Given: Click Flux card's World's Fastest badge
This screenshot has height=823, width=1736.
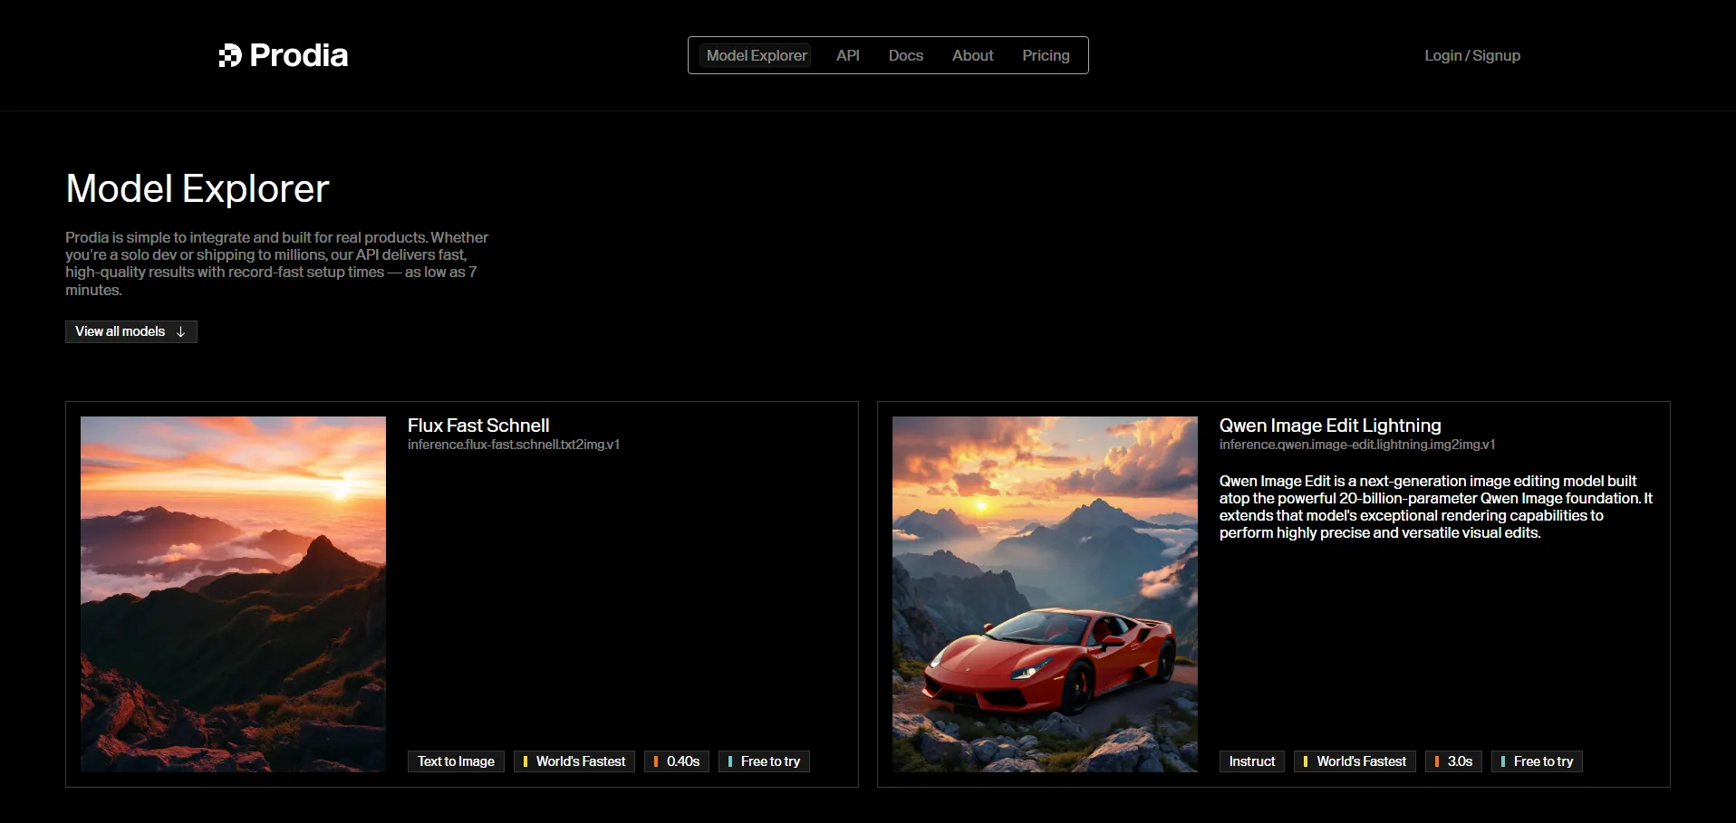Looking at the screenshot, I should click(574, 761).
